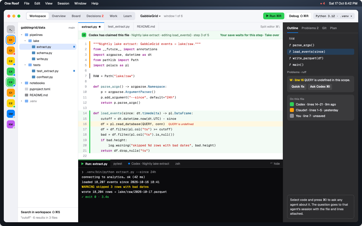Select the C1 session with red status dot

11,50
